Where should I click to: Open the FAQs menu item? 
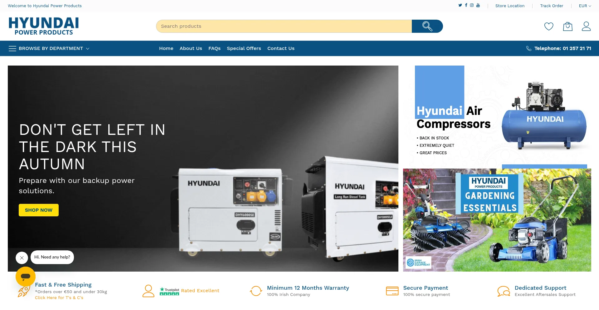215,48
